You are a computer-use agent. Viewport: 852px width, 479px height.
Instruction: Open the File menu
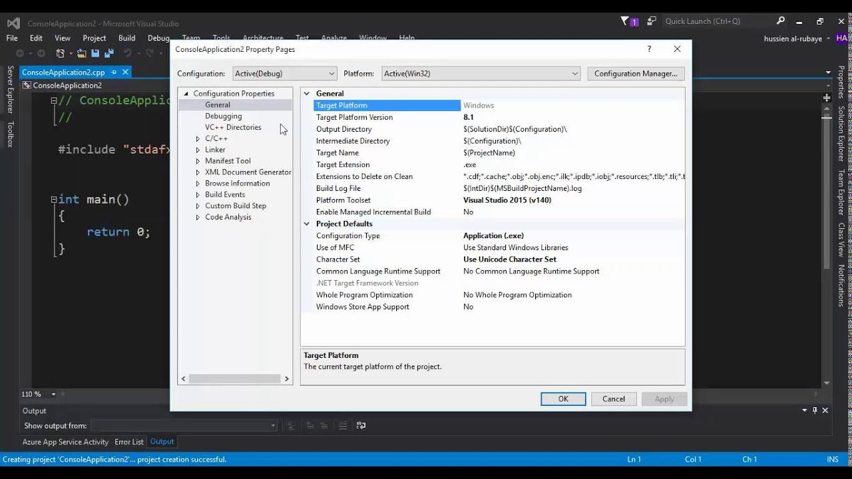pyautogui.click(x=12, y=39)
